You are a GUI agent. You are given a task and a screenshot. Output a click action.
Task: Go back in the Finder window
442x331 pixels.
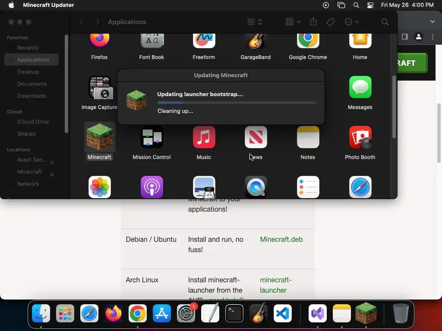coord(82,22)
